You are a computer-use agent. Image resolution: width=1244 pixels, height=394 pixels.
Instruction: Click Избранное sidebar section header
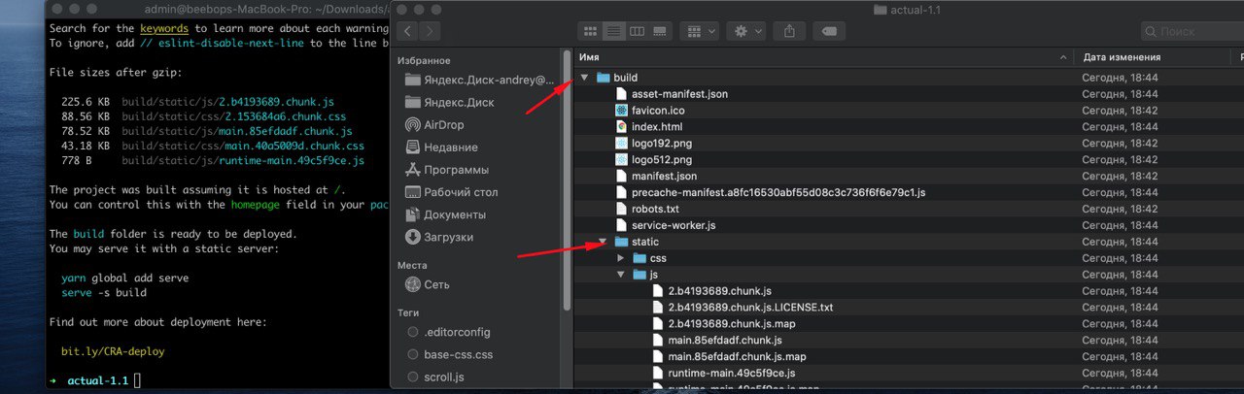click(426, 59)
